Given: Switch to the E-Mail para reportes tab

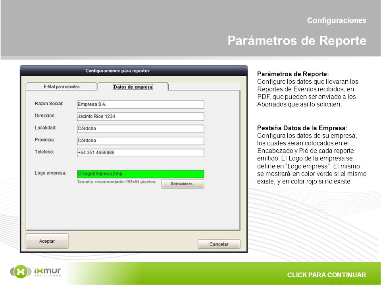Looking at the screenshot, I should pyautogui.click(x=62, y=87).
